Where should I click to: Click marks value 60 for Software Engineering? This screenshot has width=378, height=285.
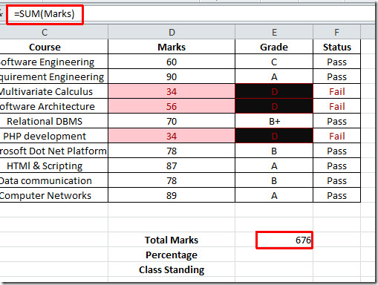coord(172,62)
